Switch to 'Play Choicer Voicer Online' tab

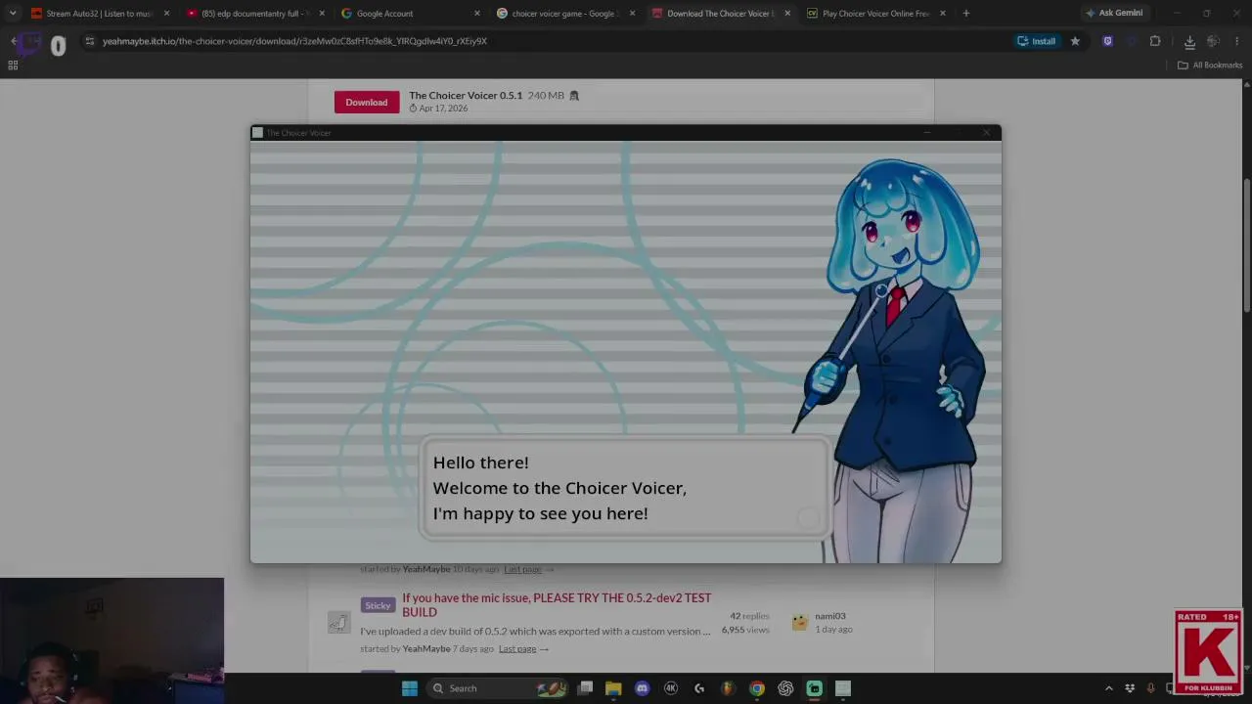876,14
